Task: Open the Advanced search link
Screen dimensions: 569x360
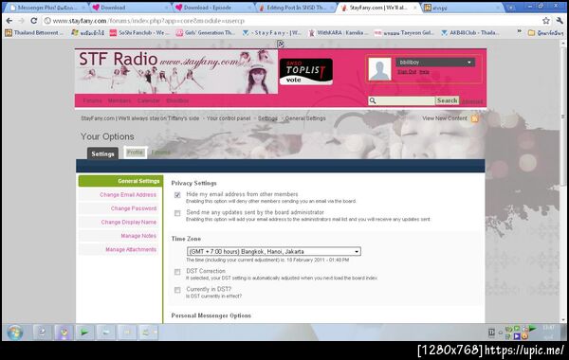Action: [x=471, y=101]
